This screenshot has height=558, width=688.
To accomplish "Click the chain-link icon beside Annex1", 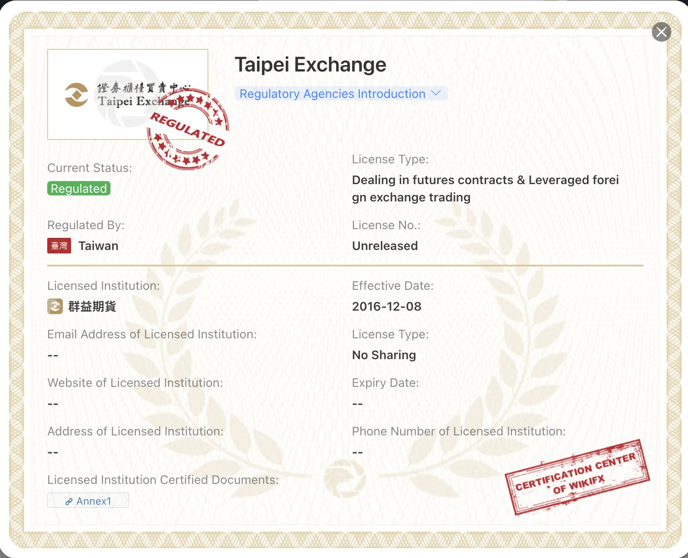I will (68, 502).
